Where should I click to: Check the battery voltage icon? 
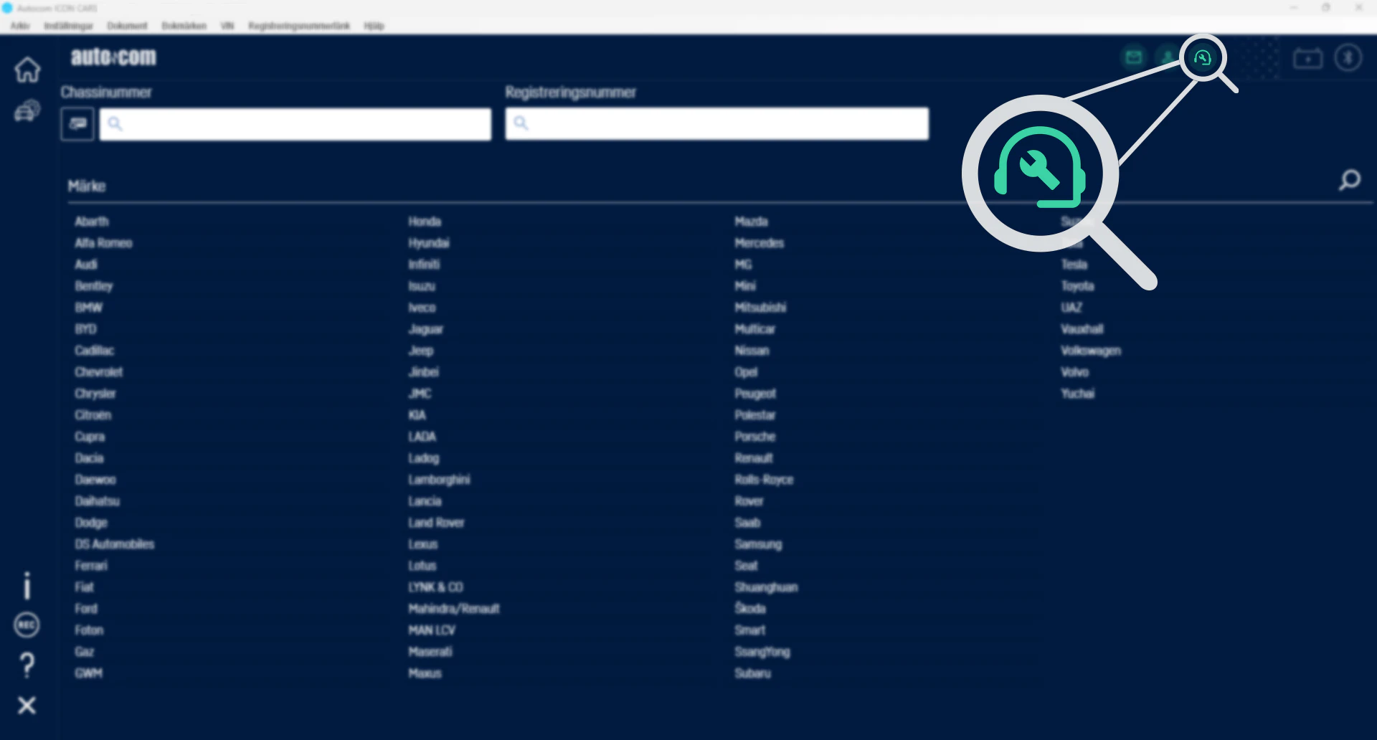[x=1308, y=58]
